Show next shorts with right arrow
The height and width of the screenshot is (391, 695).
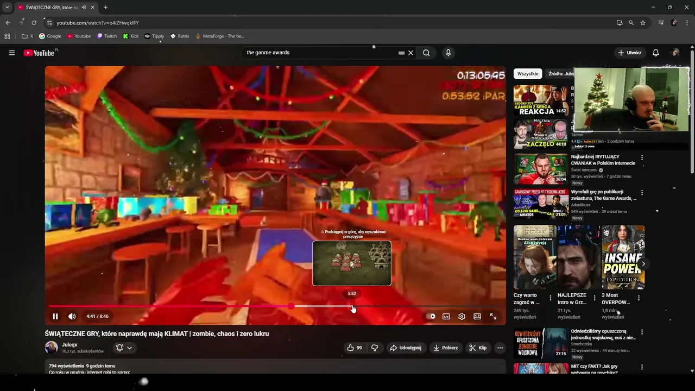click(643, 264)
